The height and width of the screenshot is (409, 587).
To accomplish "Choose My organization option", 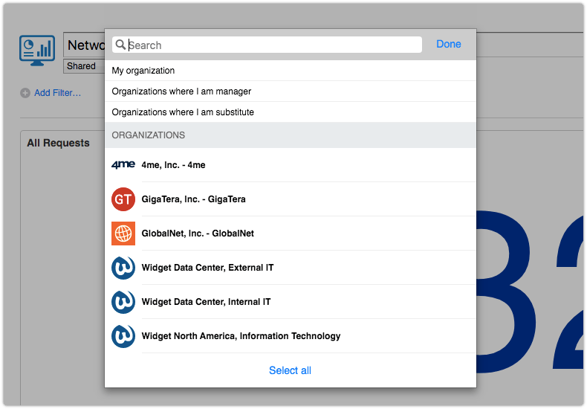I will 290,71.
